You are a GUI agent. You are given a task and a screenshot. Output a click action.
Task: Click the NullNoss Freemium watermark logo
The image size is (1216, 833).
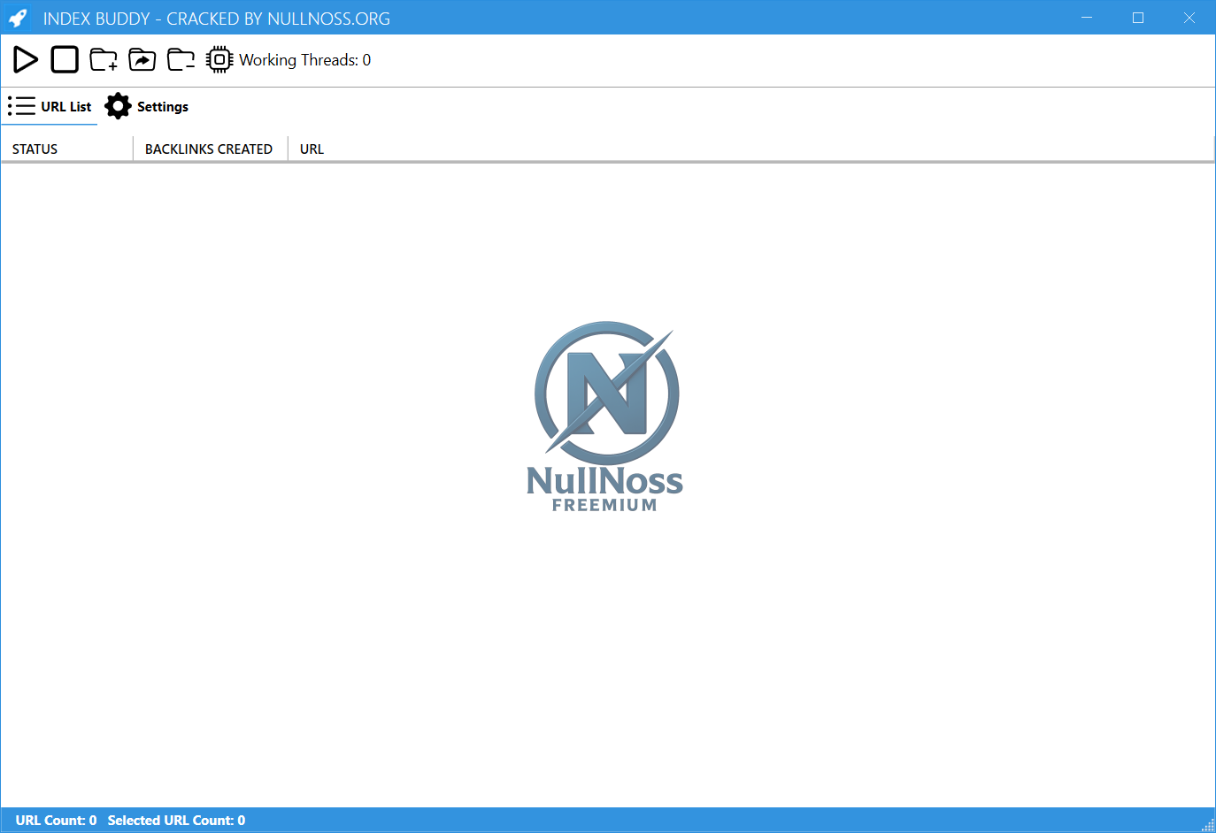pos(604,416)
